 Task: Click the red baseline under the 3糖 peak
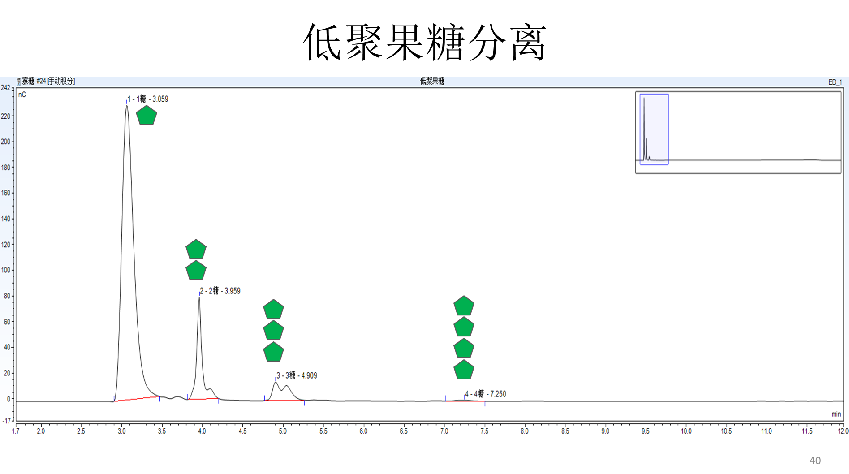(284, 400)
